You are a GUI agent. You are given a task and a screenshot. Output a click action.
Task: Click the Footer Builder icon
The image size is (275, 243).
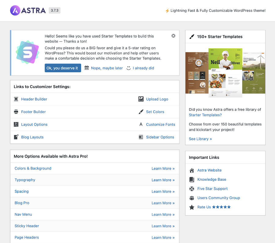pos(16,112)
